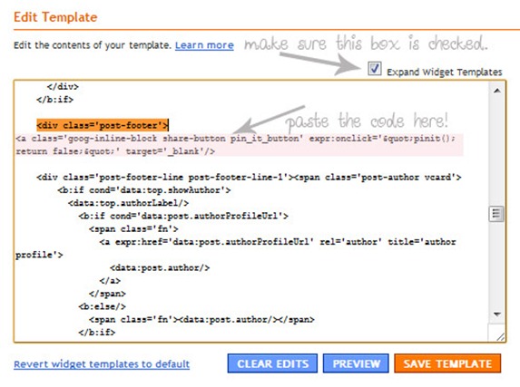520x387 pixels.
Task: Click the scrollbar up arrow in code editor
Action: 496,91
